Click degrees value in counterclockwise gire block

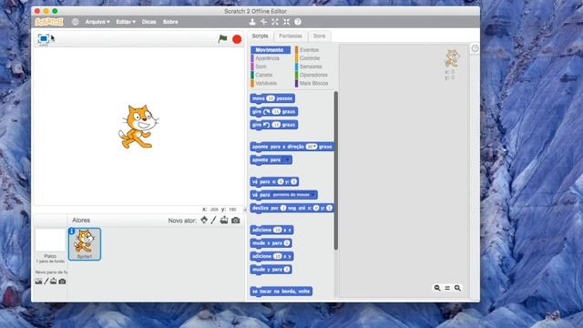pos(276,125)
